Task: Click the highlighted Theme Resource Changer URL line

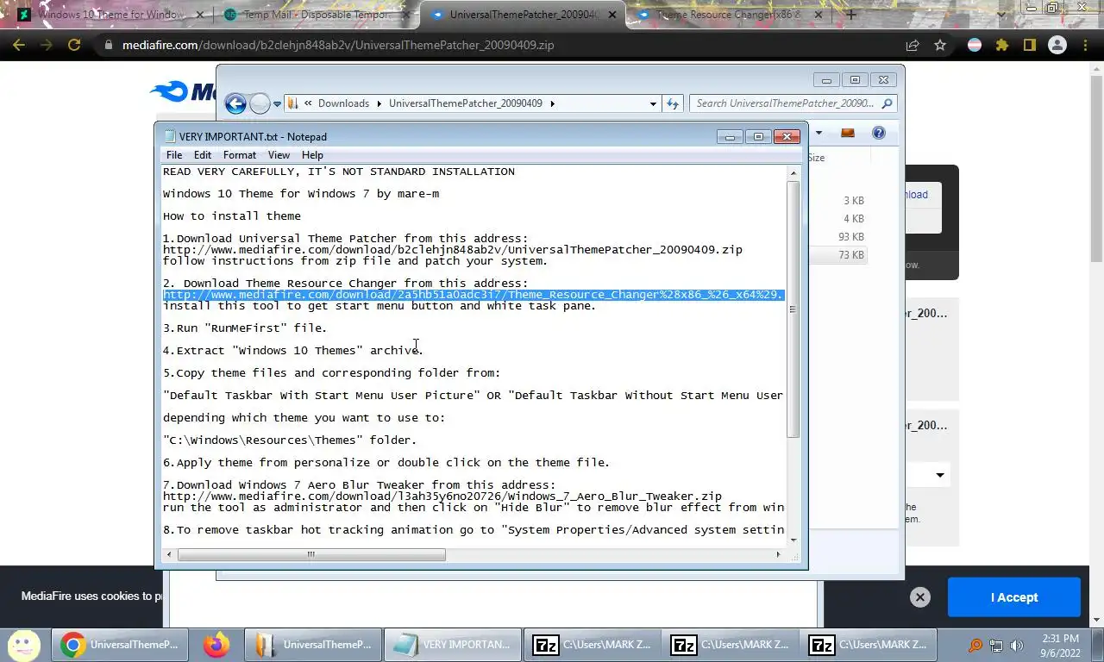Action: click(x=474, y=295)
